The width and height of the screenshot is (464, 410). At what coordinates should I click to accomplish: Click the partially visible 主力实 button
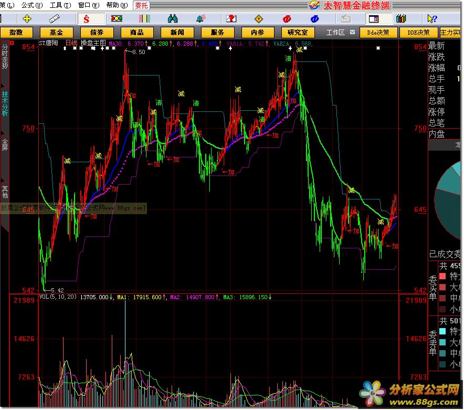pyautogui.click(x=450, y=33)
